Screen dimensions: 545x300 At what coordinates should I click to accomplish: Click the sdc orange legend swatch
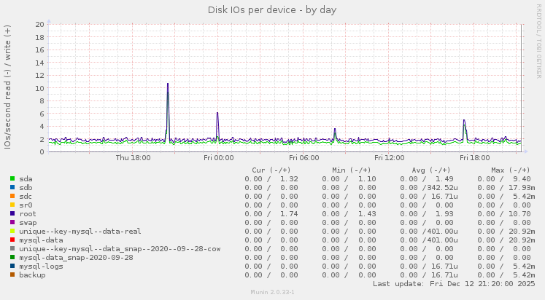pos(12,196)
